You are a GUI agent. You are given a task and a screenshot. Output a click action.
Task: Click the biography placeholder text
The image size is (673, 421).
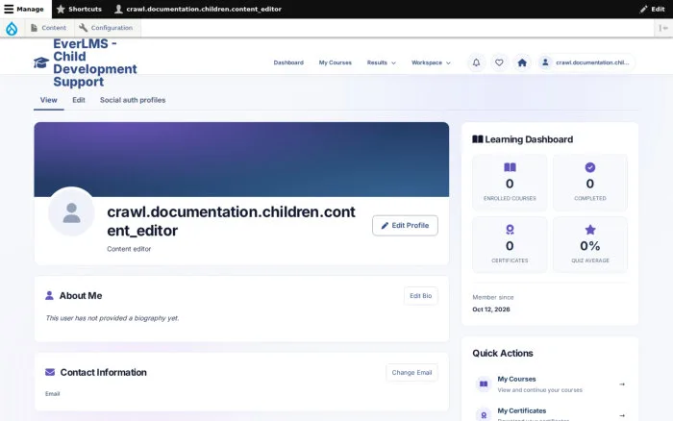[112, 318]
